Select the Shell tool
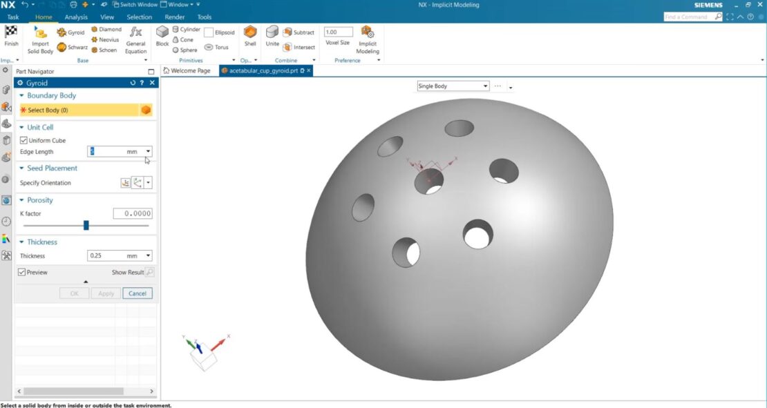The image size is (767, 408). (x=249, y=38)
